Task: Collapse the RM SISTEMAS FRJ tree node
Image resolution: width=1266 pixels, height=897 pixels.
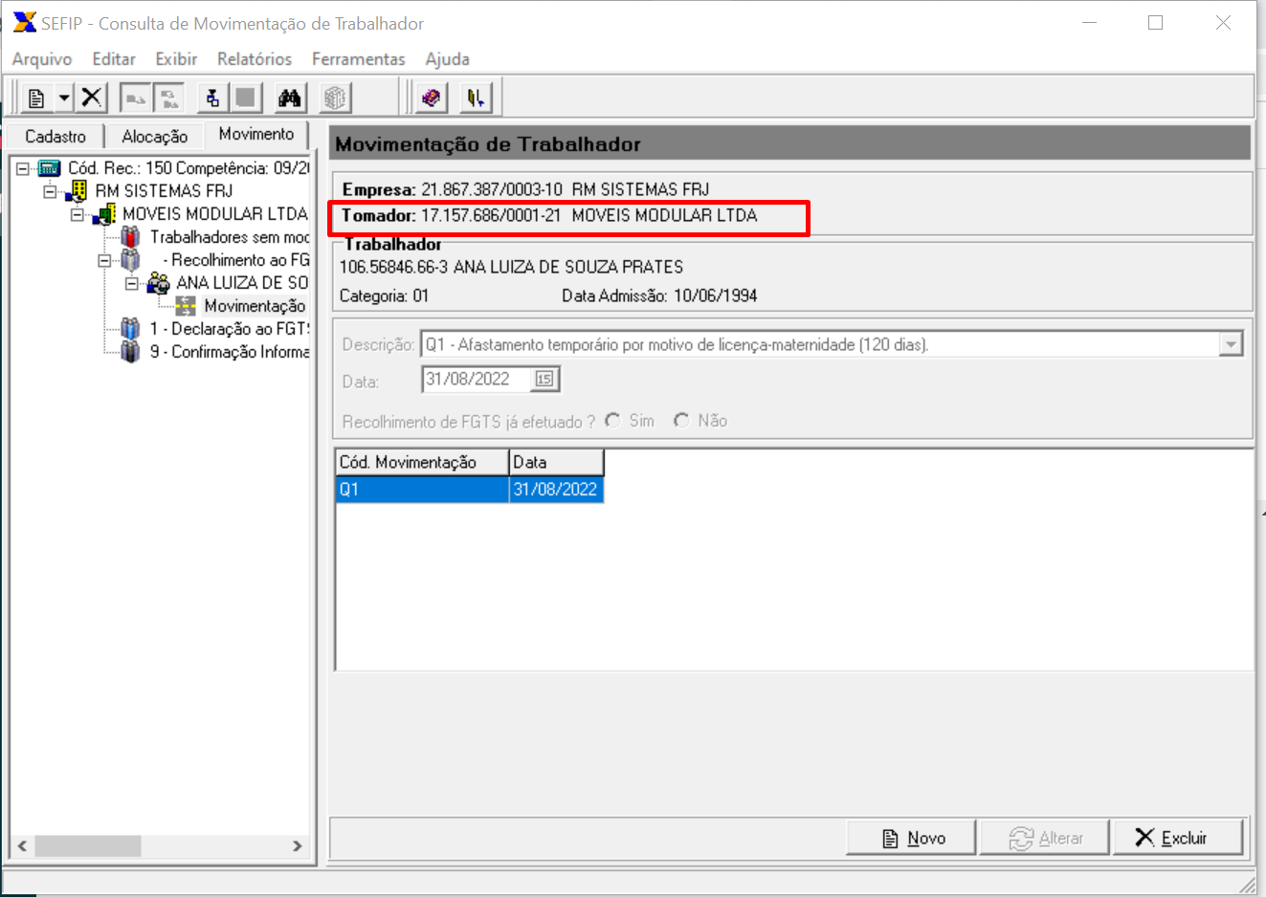Action: tap(50, 191)
